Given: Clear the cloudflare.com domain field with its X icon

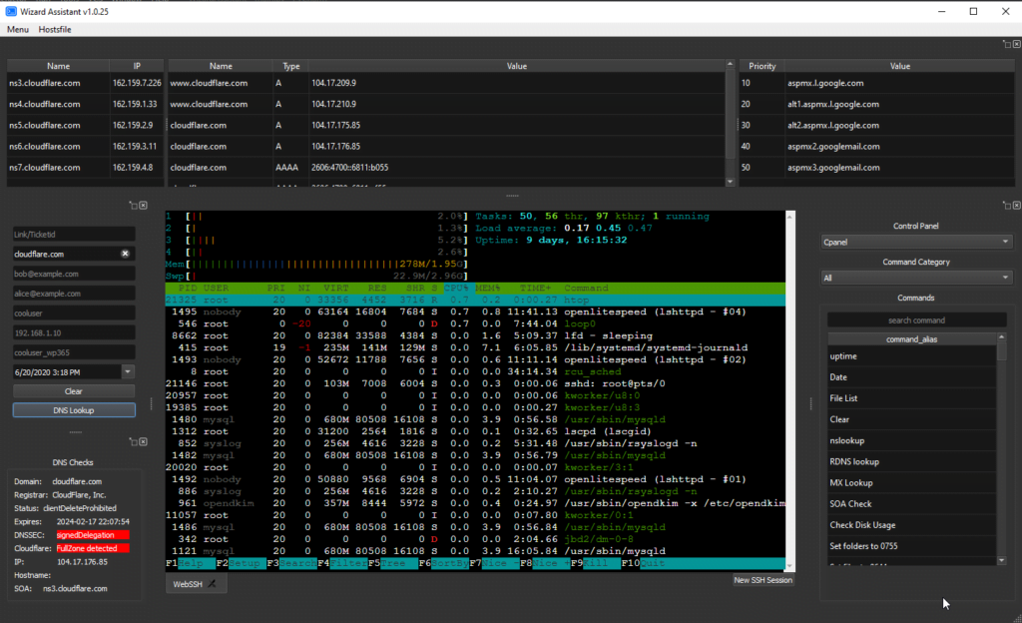Looking at the screenshot, I should pos(125,254).
